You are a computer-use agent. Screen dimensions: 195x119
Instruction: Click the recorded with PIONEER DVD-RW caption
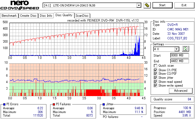(103, 21)
